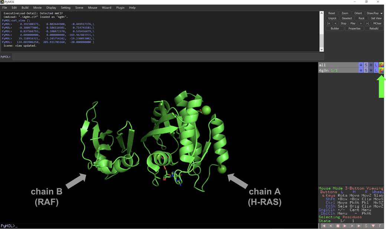Click the PyMOL command input field
The height and width of the screenshot is (229, 386).
(x=167, y=57)
